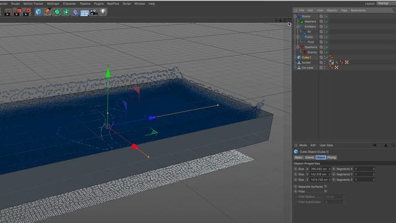396x223 pixels.
Task: Open the Attribute Manager Mode menu
Action: click(x=303, y=145)
